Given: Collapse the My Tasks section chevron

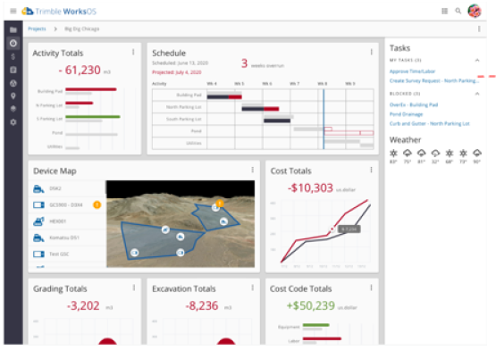Looking at the screenshot, I should [477, 60].
